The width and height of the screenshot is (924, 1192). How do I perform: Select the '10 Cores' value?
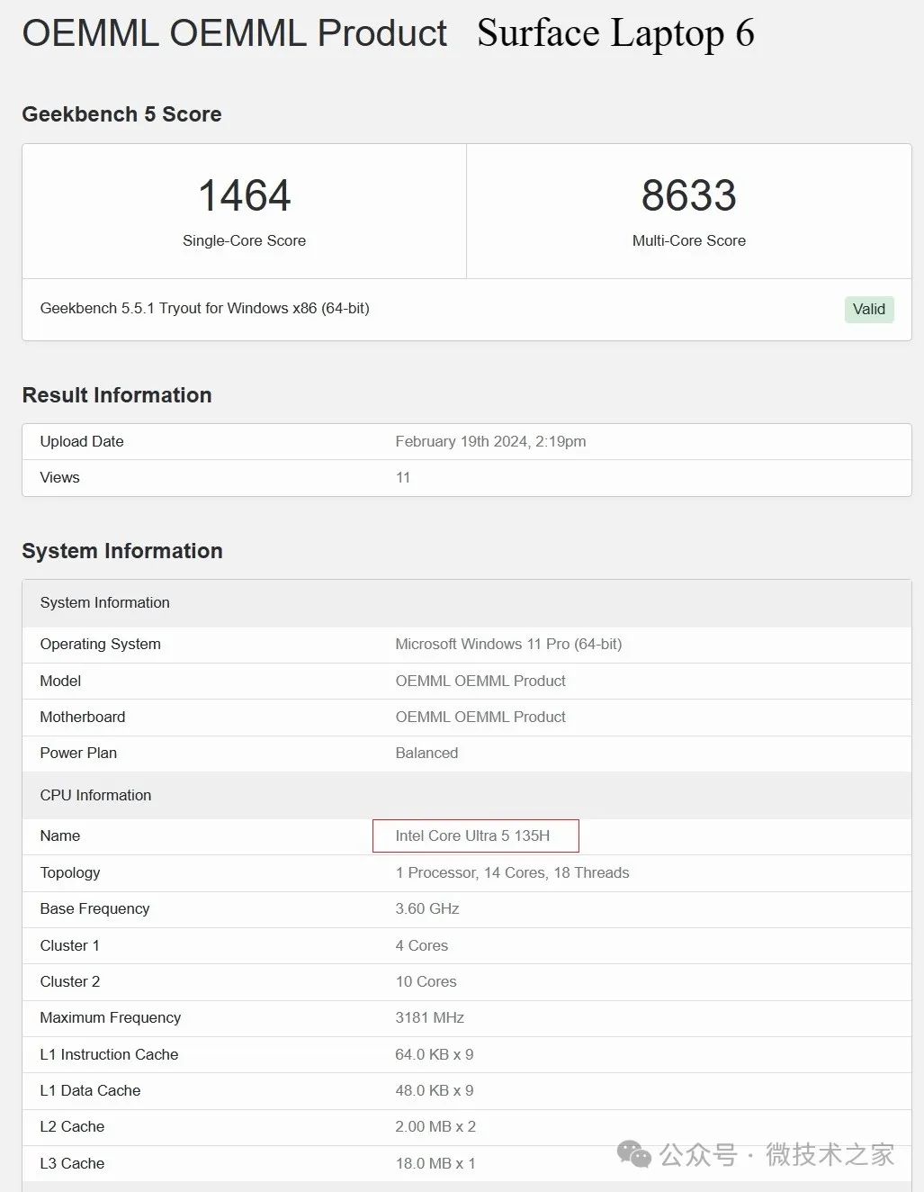[x=426, y=981]
